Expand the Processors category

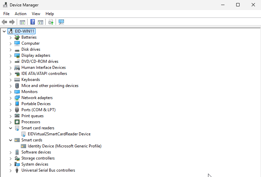coord(10,122)
